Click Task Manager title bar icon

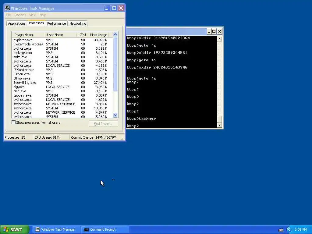(7, 8)
